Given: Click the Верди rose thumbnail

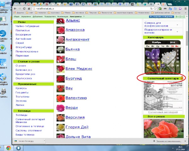Looking at the screenshot, I should [x=60, y=108].
